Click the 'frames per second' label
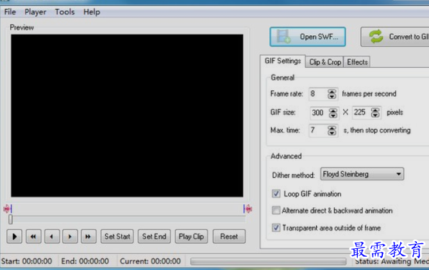The width and height of the screenshot is (429, 270). point(369,94)
